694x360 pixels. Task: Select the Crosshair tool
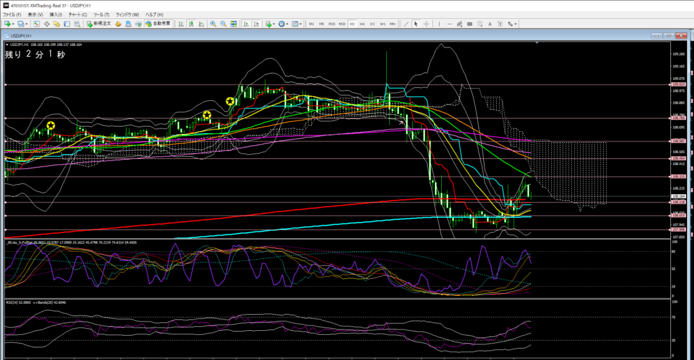tap(426, 24)
